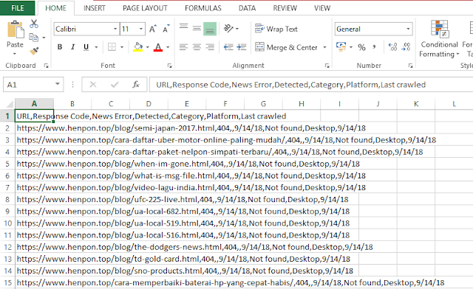Image resolution: width=473 pixels, height=289 pixels.
Task: Apply the red font color
Action: [x=158, y=47]
